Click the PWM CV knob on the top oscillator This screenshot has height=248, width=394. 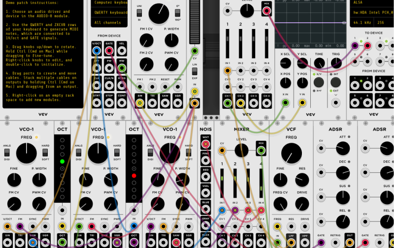tap(171, 64)
